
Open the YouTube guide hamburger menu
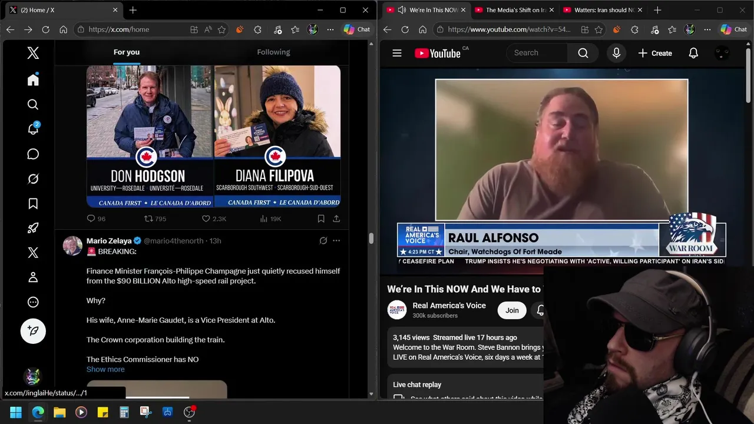coord(397,53)
